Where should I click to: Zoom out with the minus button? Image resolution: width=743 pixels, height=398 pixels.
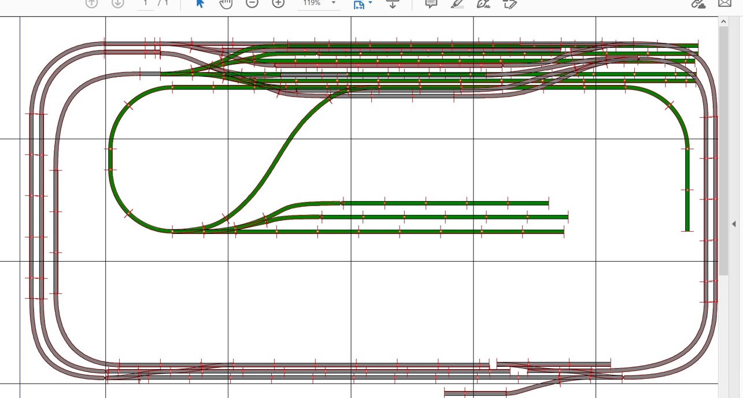coord(252,3)
